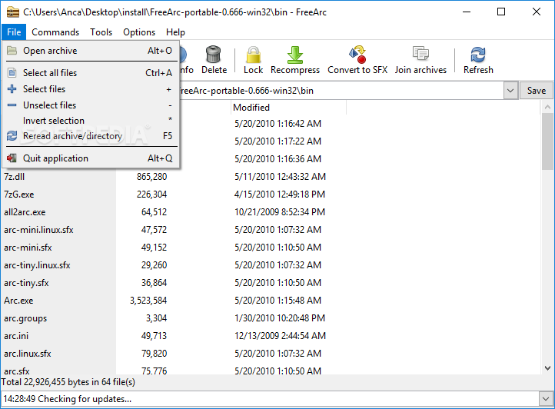Click the Open archive folder icon
The image size is (555, 409).
(x=12, y=50)
